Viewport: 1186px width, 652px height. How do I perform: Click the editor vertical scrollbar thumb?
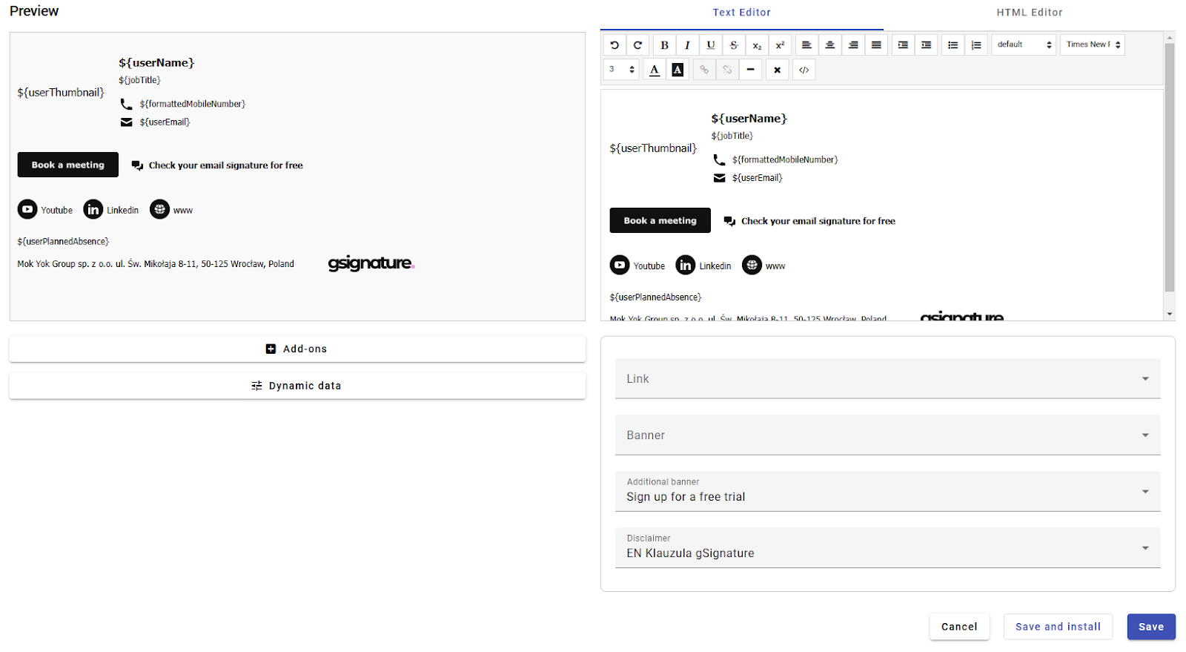[1170, 167]
